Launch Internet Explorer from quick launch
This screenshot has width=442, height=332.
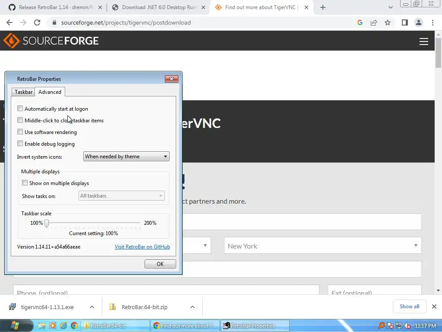click(x=63, y=326)
